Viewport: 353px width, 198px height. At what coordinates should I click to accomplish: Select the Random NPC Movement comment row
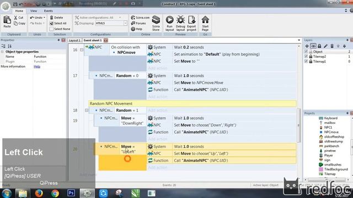pos(192,103)
